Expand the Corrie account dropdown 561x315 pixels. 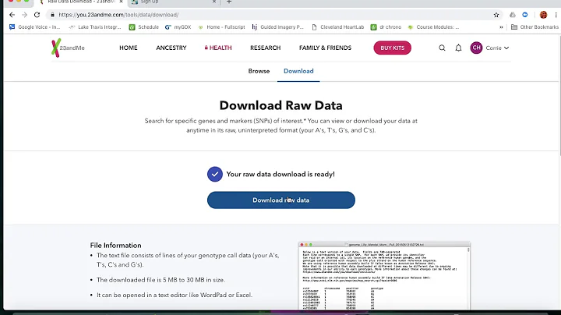pyautogui.click(x=497, y=48)
